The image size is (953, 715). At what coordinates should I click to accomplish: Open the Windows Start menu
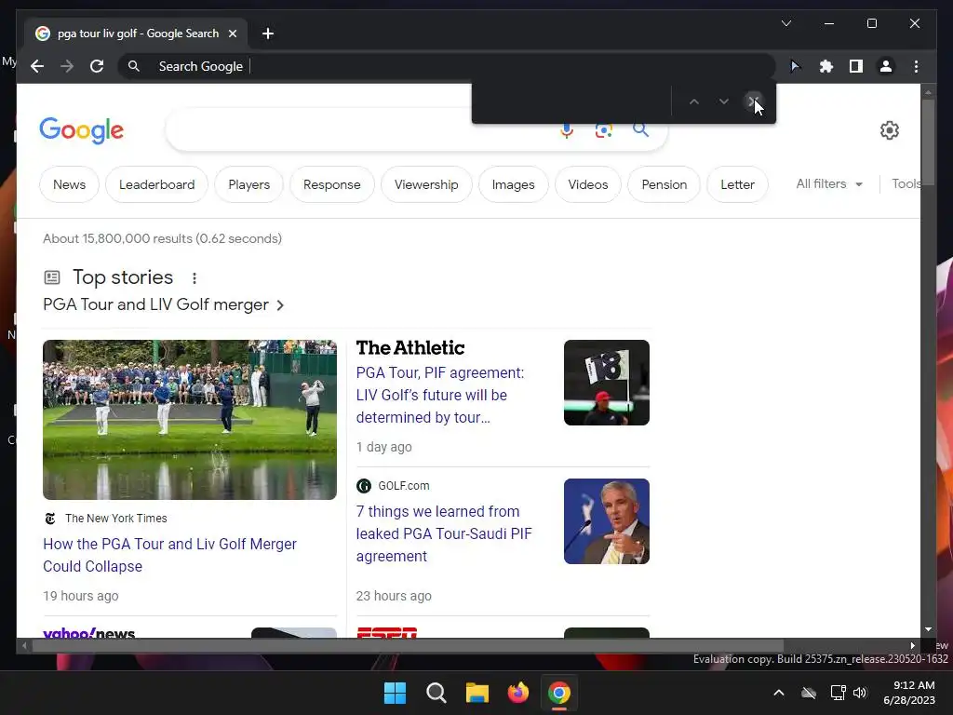tap(395, 693)
